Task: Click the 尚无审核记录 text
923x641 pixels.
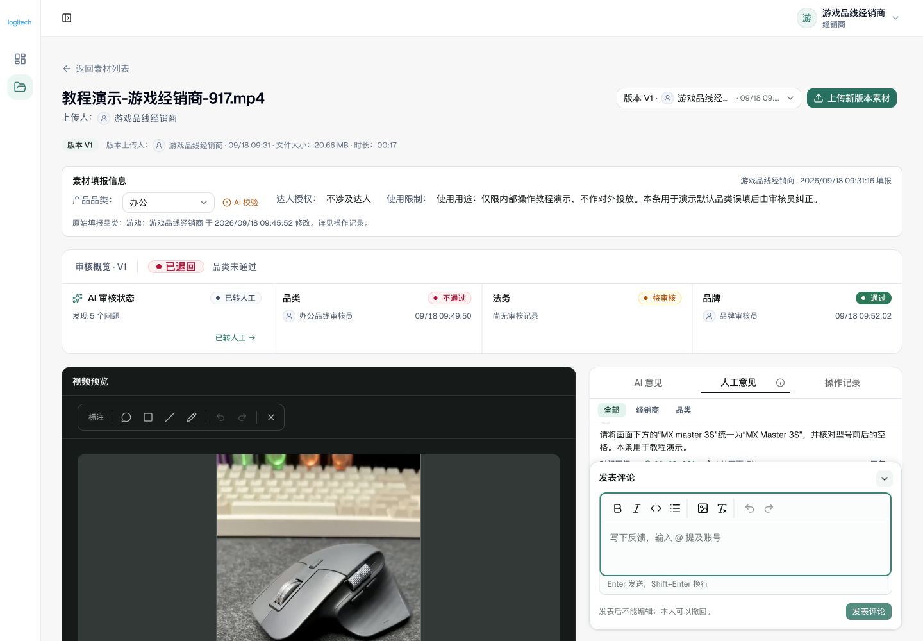Action: click(x=516, y=316)
